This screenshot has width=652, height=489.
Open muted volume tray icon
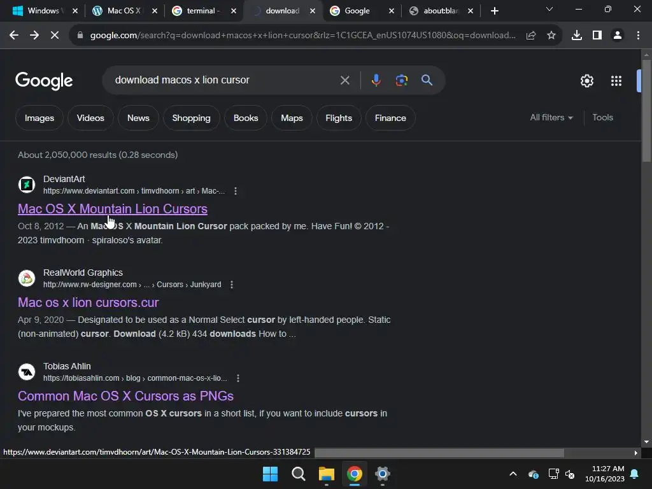[570, 474]
